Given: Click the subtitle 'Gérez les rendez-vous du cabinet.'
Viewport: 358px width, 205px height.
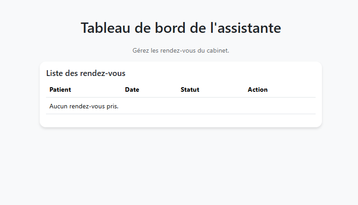Looking at the screenshot, I should click(x=181, y=50).
